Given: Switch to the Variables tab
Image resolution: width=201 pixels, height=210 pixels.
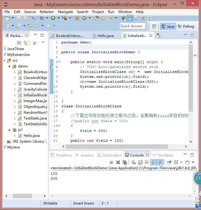Looking at the screenshot, I should point(163,155).
